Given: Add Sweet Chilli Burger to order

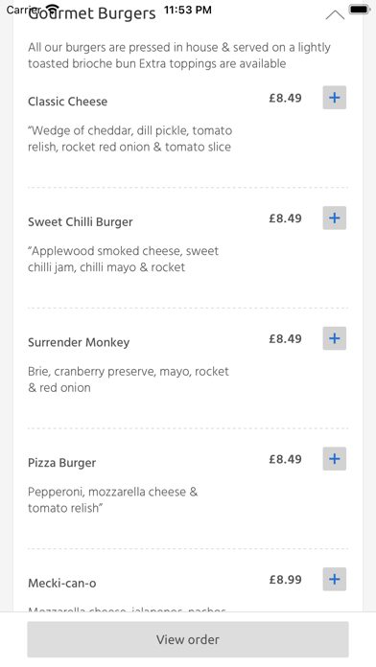Looking at the screenshot, I should point(334,218).
